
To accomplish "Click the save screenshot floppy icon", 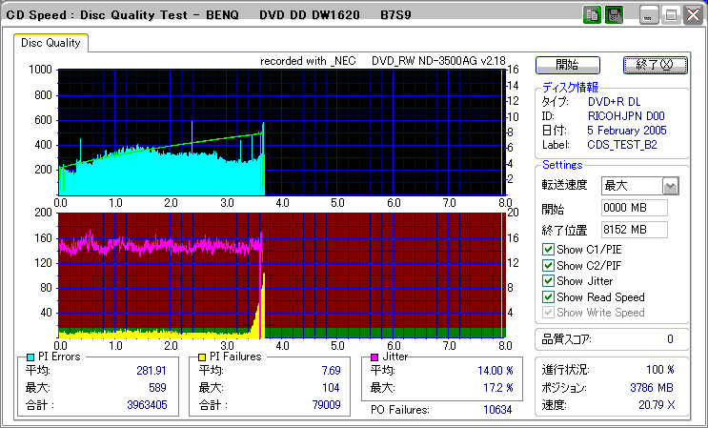I will click(x=614, y=15).
